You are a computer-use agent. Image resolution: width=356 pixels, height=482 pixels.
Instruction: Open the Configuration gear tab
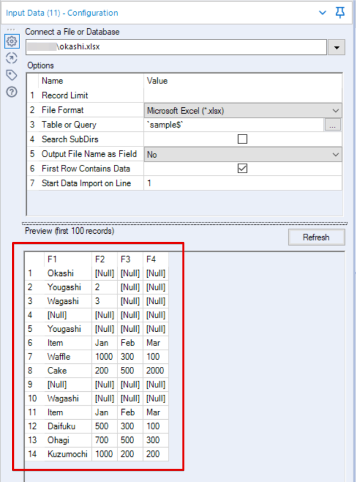coord(12,42)
